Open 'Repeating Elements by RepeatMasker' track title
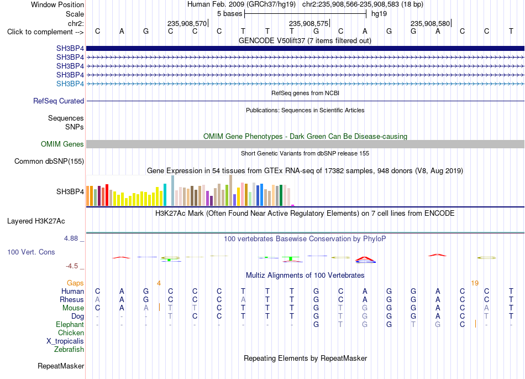 [x=305, y=358]
